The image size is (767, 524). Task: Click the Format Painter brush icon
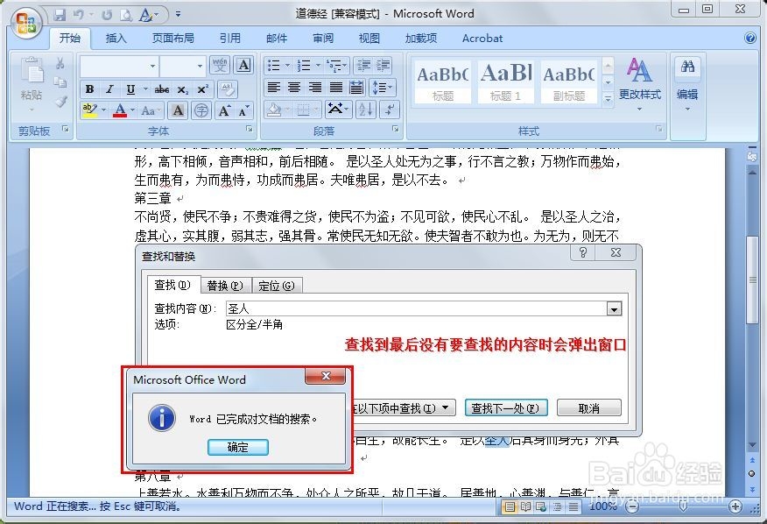pyautogui.click(x=60, y=102)
